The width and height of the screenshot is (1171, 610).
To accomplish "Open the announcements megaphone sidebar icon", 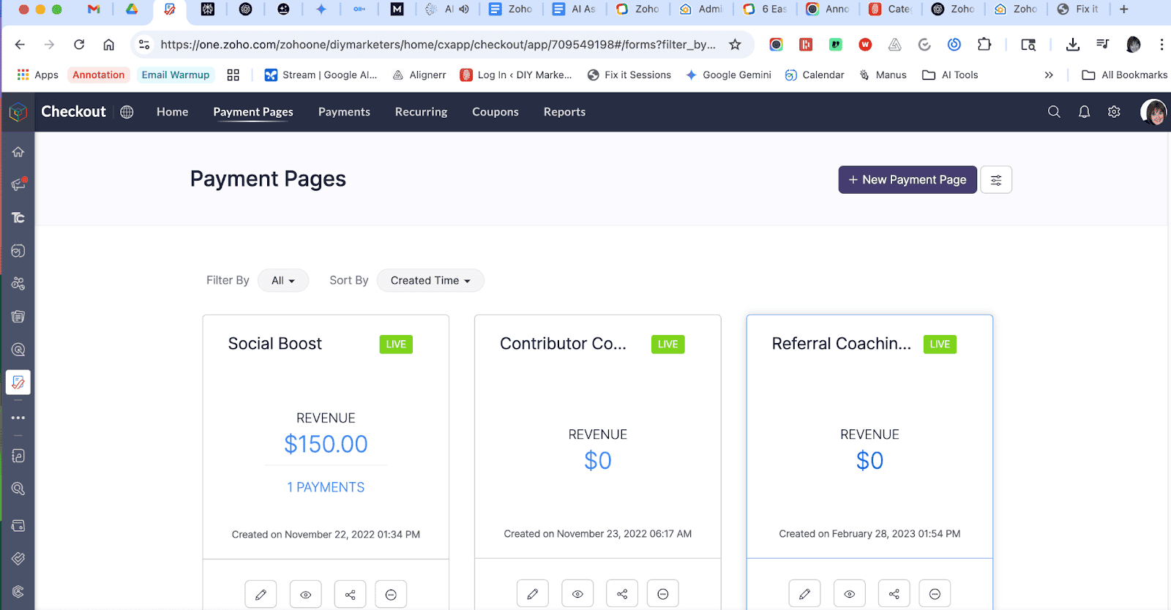I will point(18,184).
